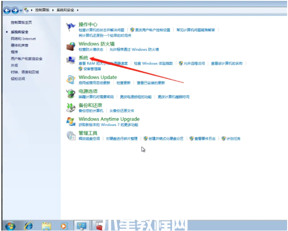
Task: Open the 备份和还原 heading
Action: (90, 105)
